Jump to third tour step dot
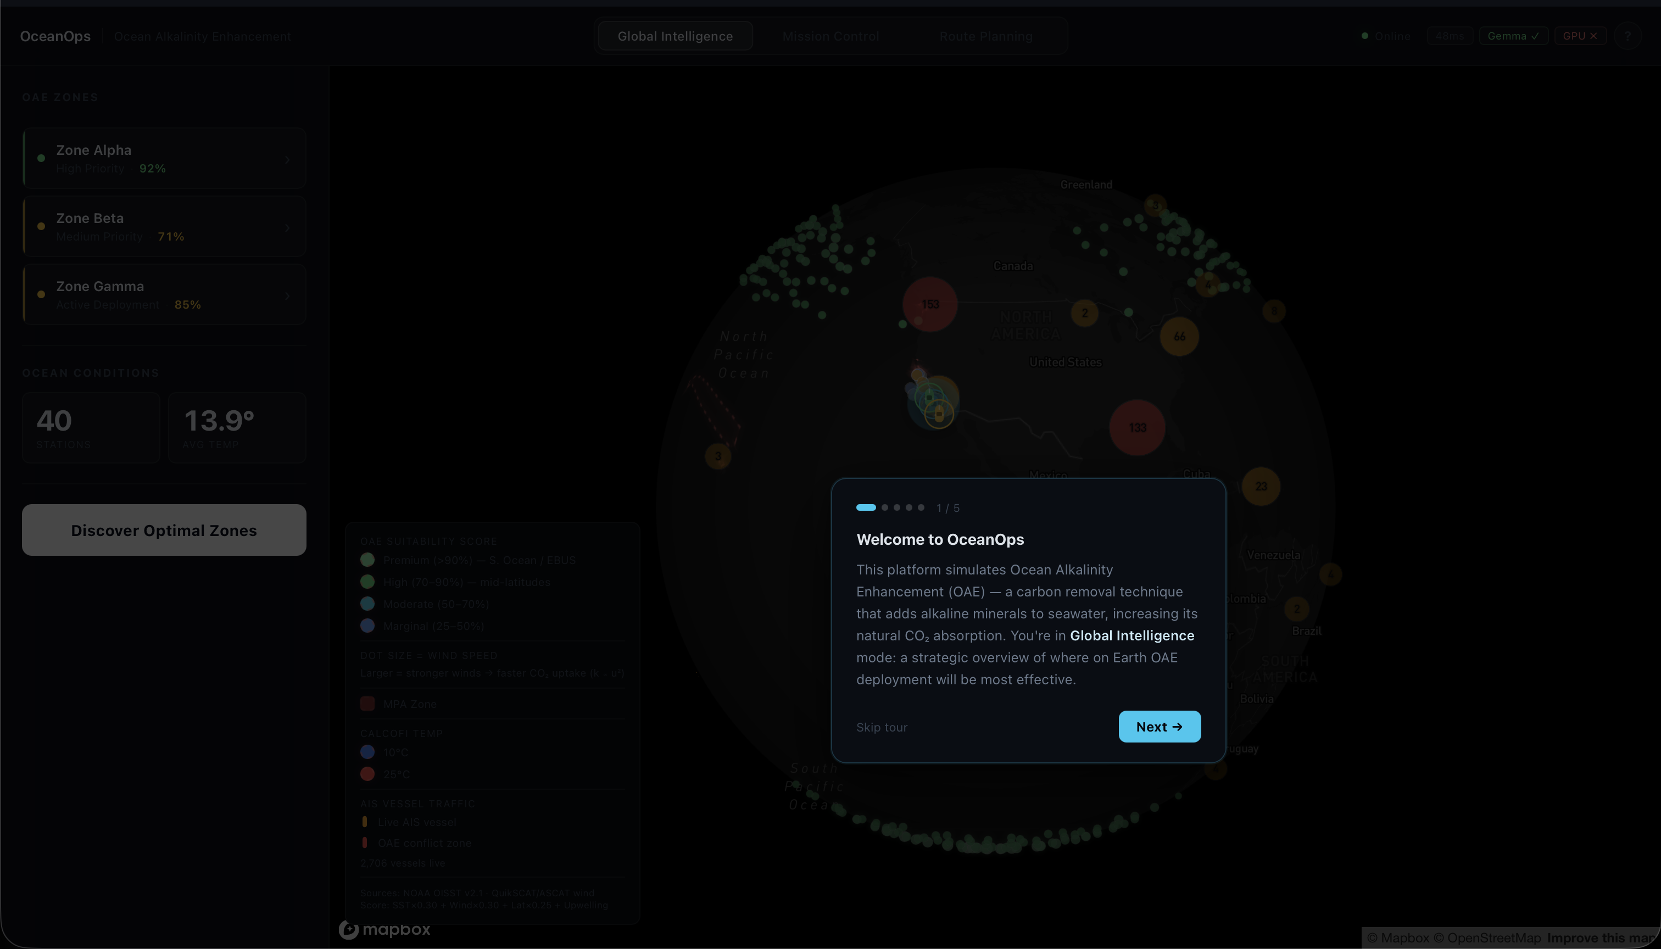Viewport: 1661px width, 949px height. [x=897, y=507]
